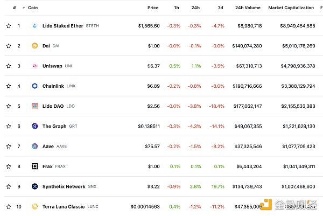323x216 pixels.
Task: Toggle the favorite star for Frax
Action: [9, 166]
